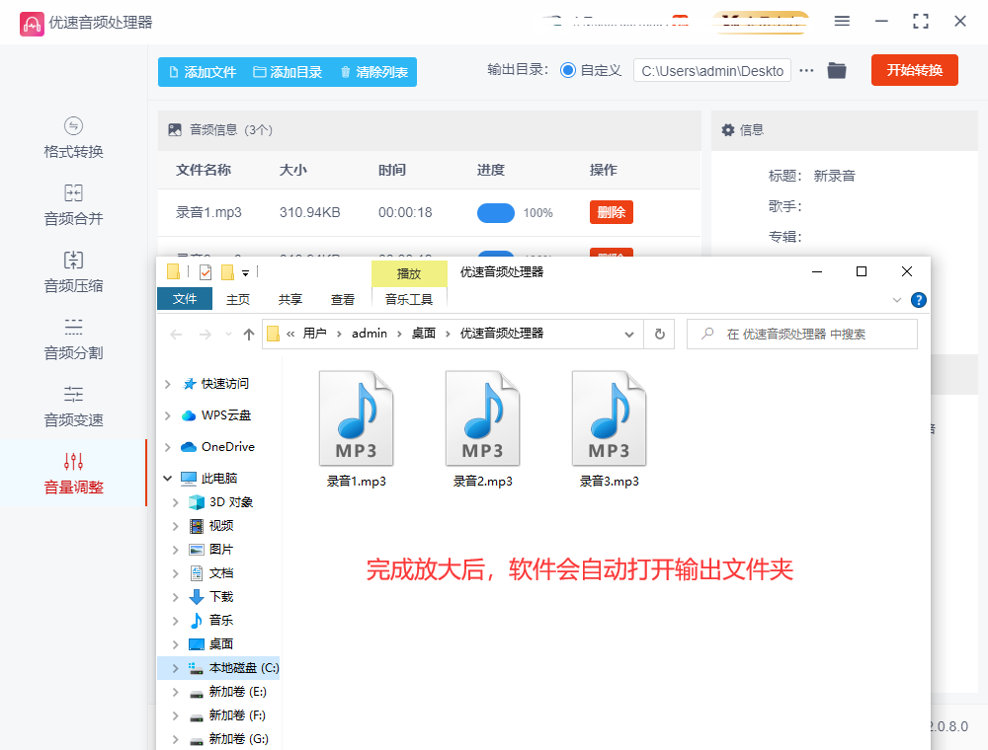Open 下载 folder in navigation tree
This screenshot has width=988, height=750.
(x=211, y=596)
